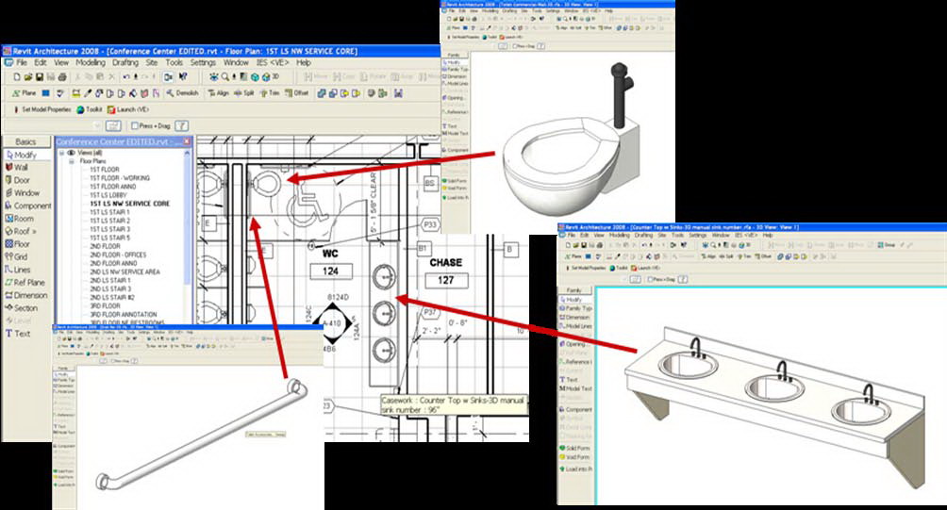
Task: Click Family tab in Counter Top window
Action: click(x=573, y=290)
